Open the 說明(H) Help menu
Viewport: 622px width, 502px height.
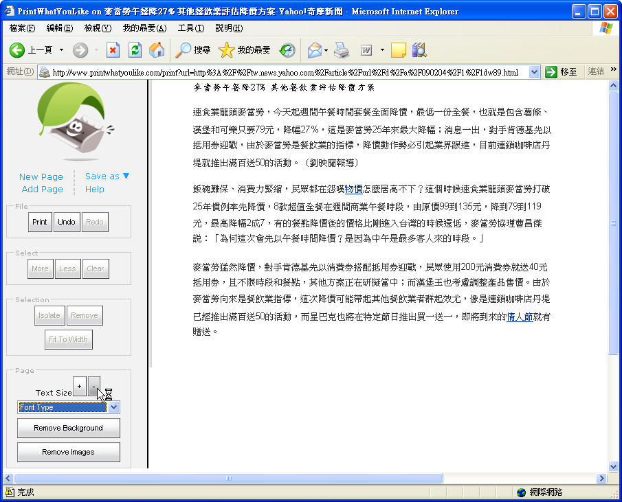tap(229, 28)
